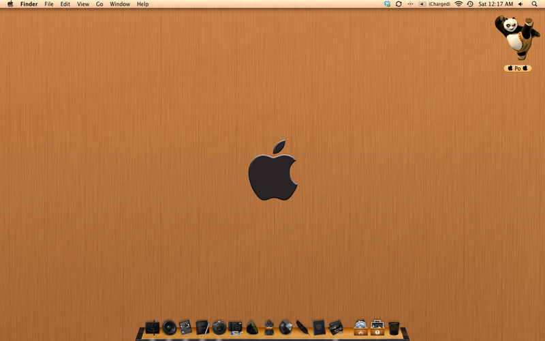545x341 pixels.
Task: Open the Downloads stack in dock
Action: (377, 328)
